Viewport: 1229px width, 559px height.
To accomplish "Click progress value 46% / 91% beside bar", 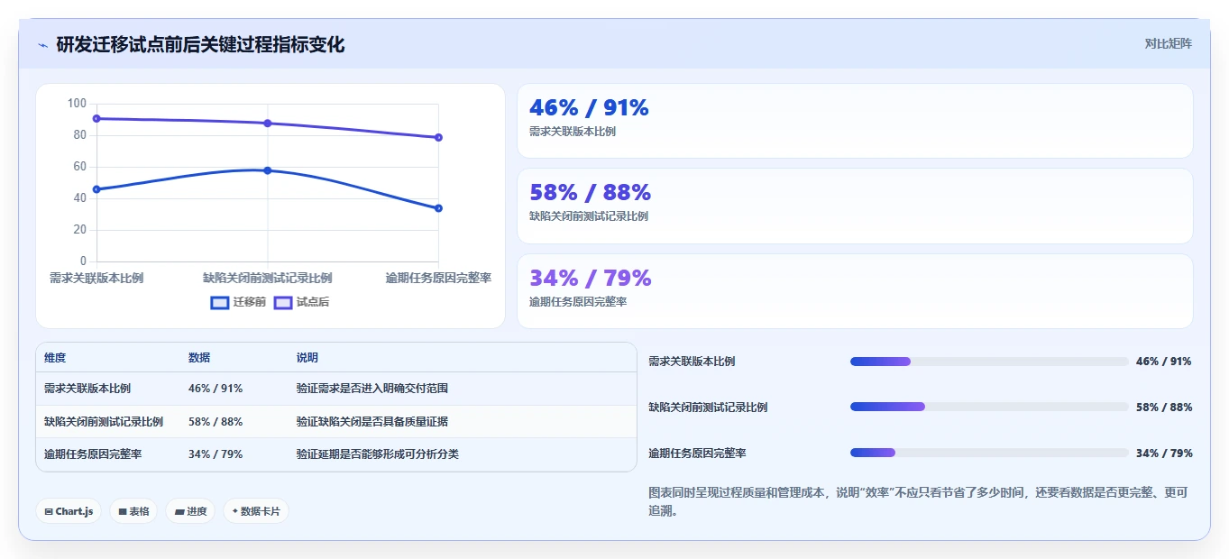I will [1164, 362].
